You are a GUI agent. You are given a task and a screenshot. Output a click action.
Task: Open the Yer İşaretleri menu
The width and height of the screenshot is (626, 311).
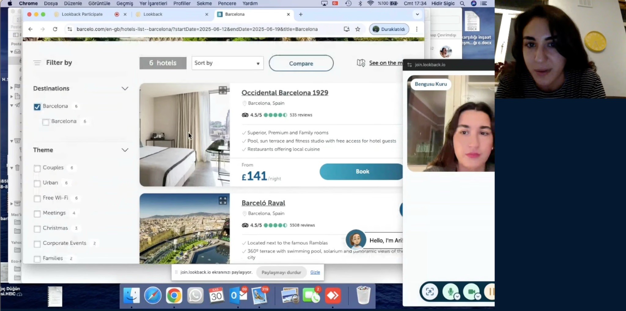[x=153, y=3]
